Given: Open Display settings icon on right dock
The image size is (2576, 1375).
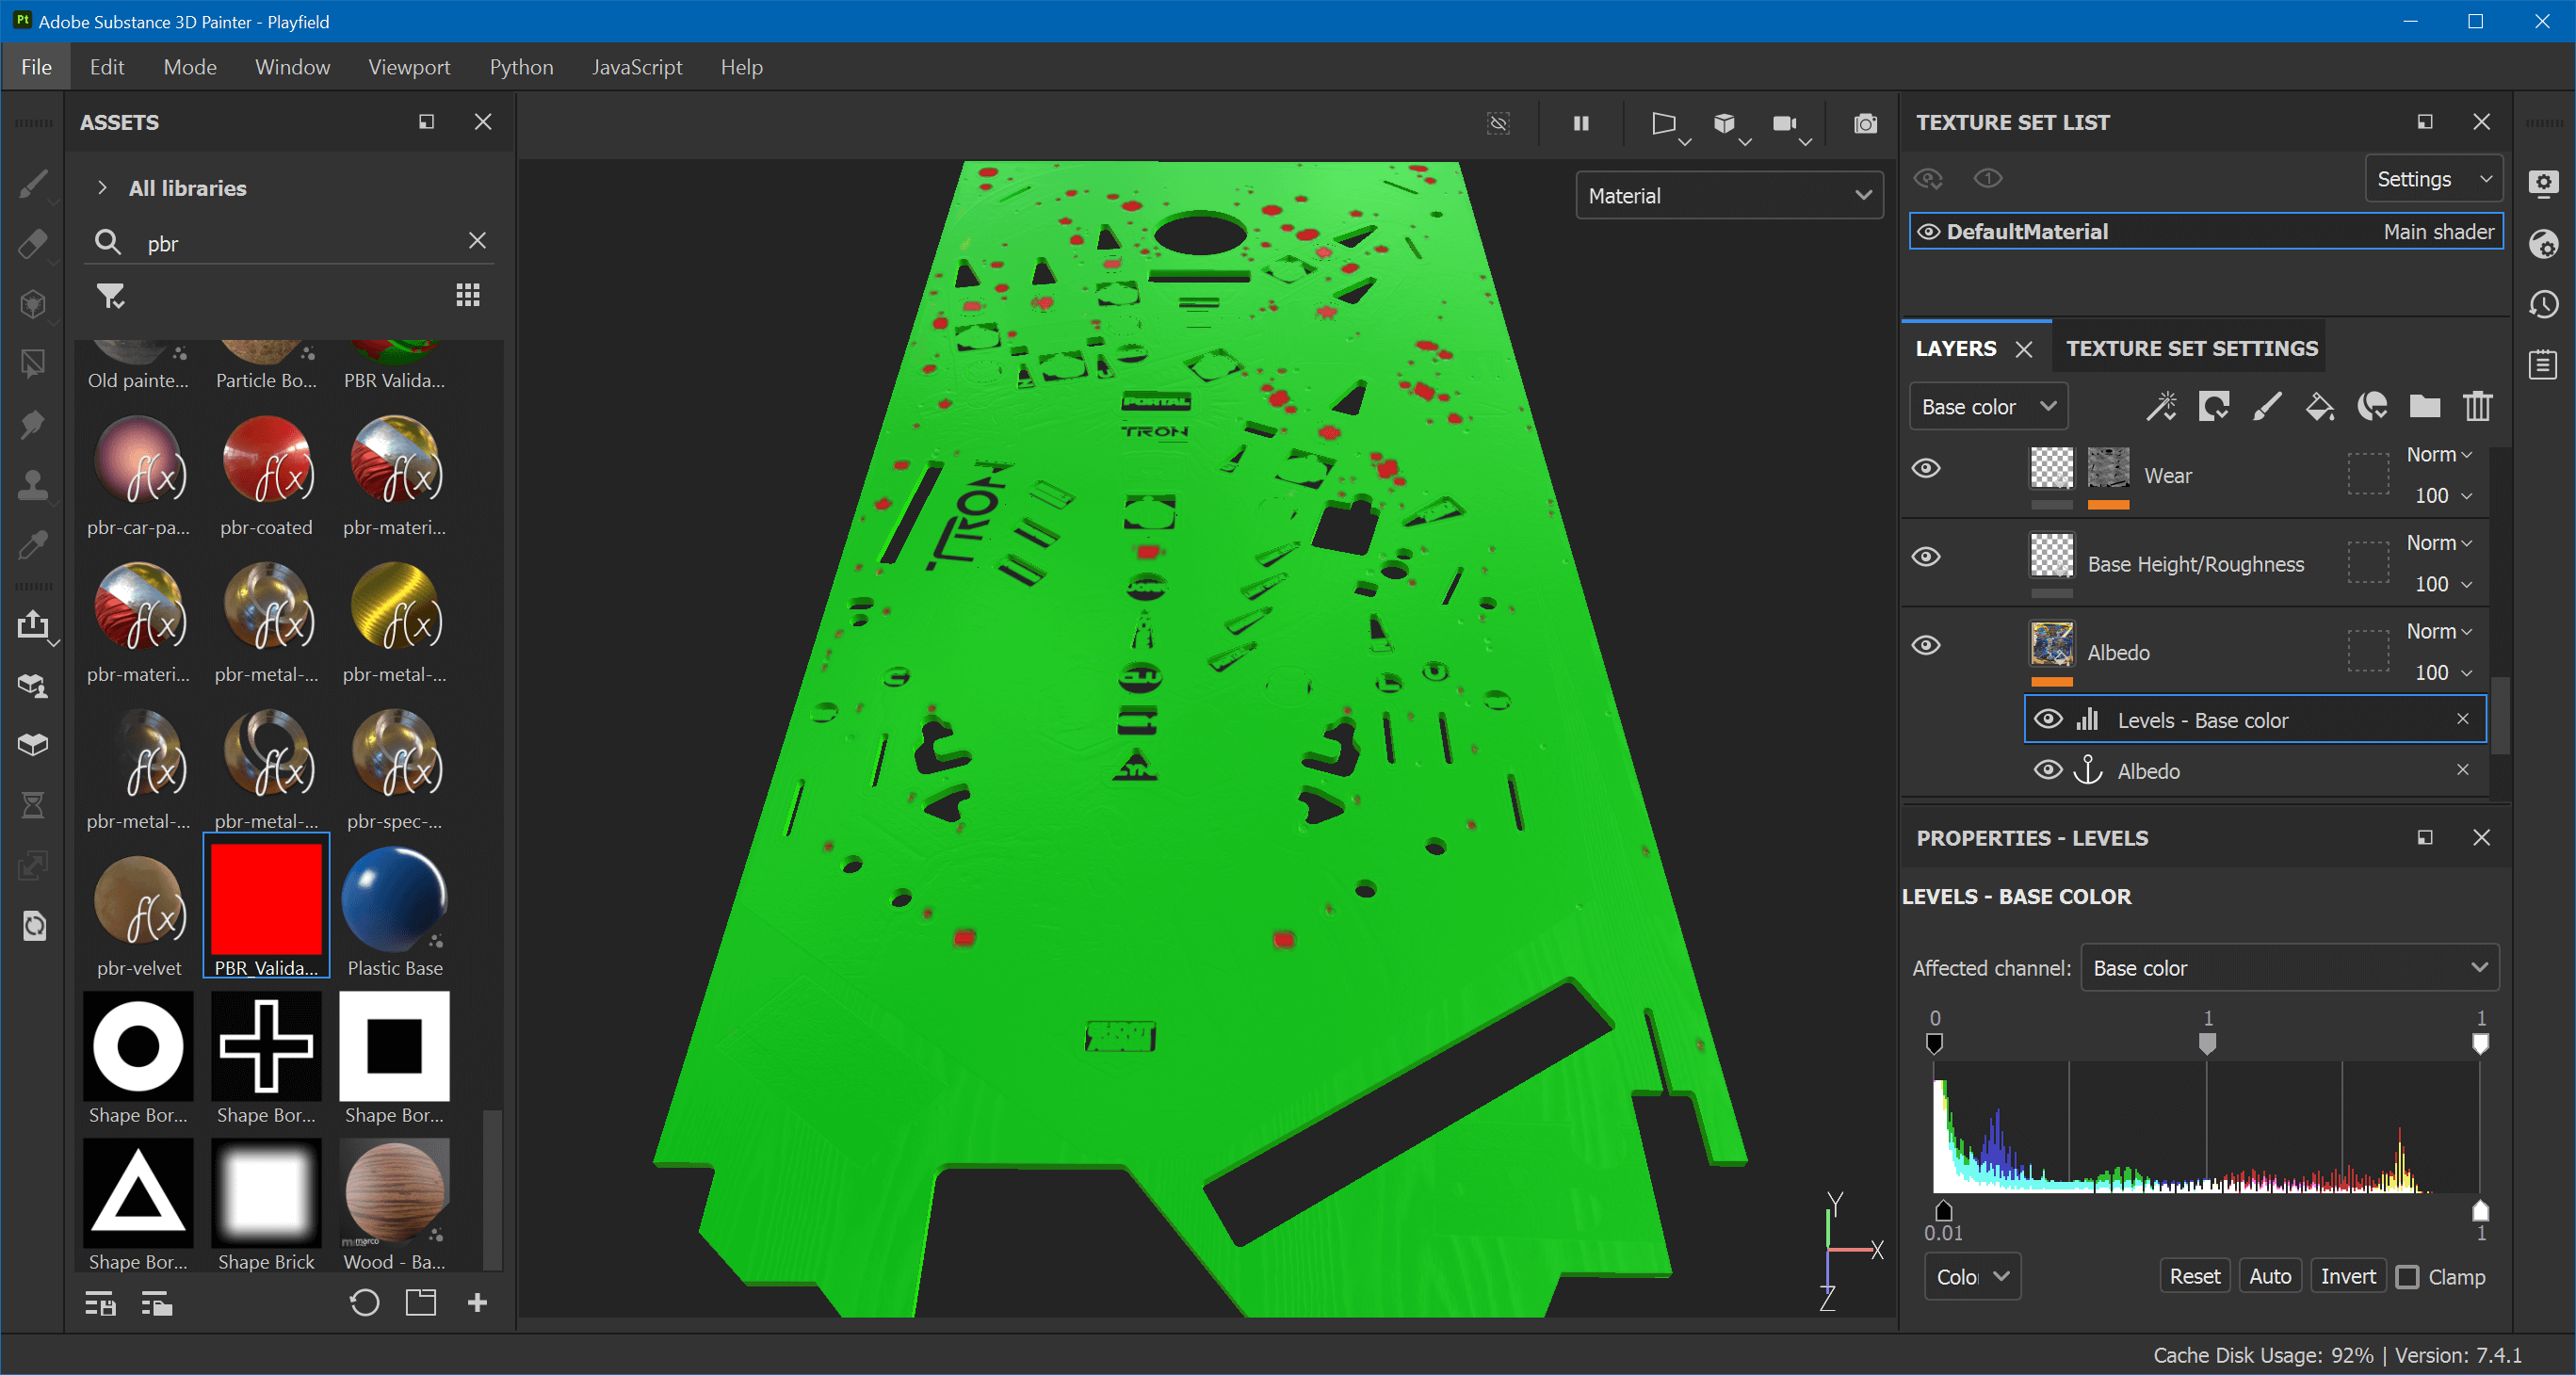Looking at the screenshot, I should 2544,184.
